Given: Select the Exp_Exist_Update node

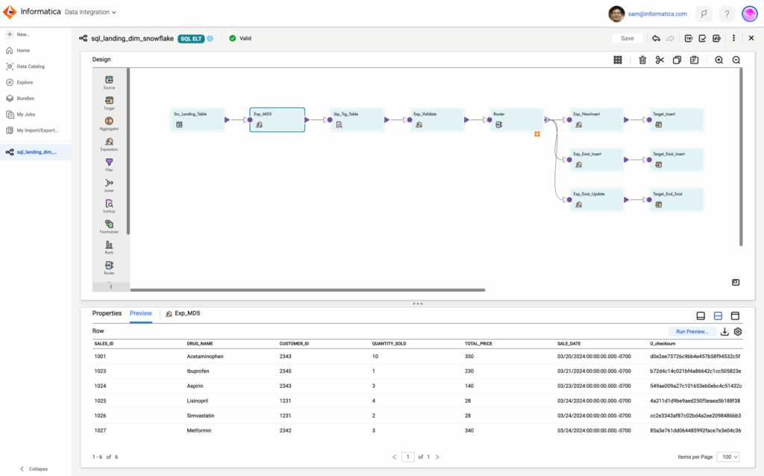Looking at the screenshot, I should pos(597,200).
